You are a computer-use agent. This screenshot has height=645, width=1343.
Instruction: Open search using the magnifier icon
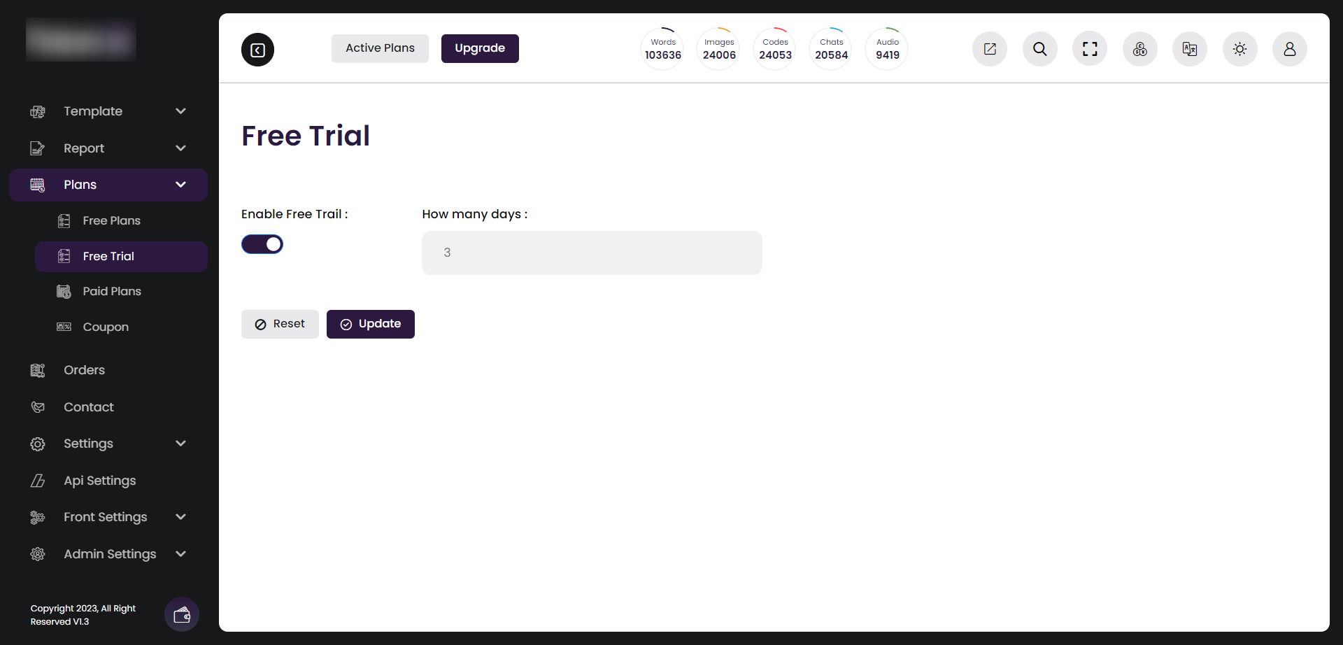(1039, 49)
